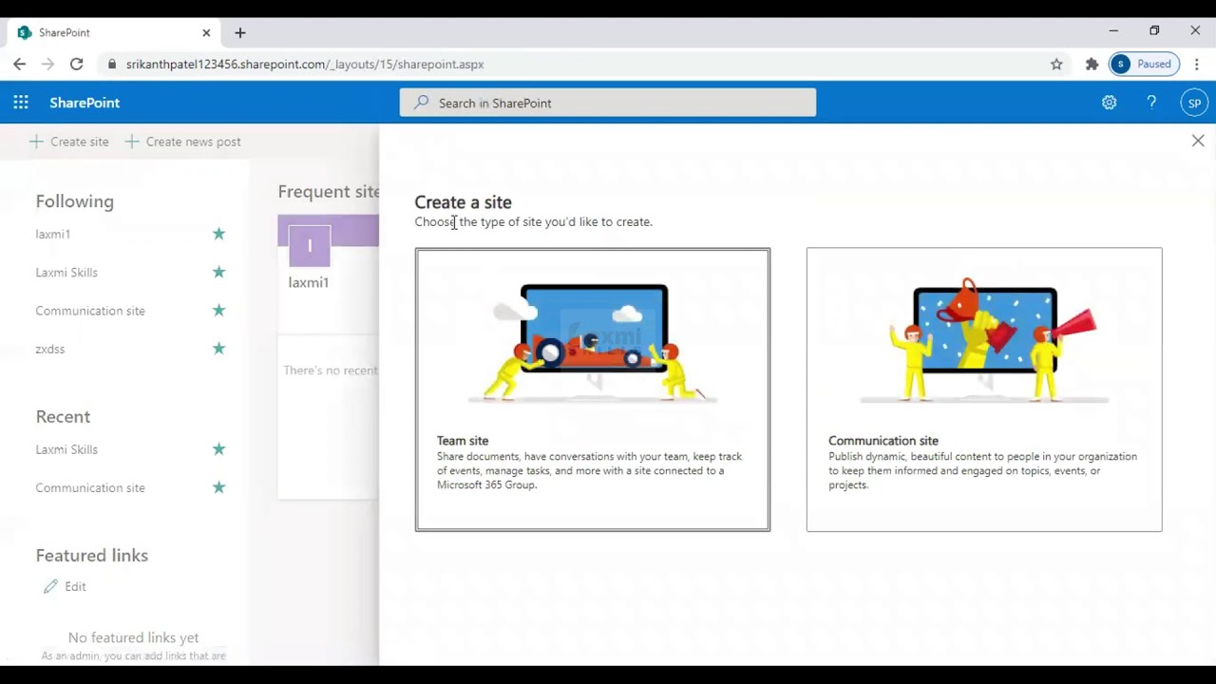This screenshot has width=1216, height=684.
Task: Open the Chrome extensions puzzle icon
Action: pyautogui.click(x=1092, y=64)
